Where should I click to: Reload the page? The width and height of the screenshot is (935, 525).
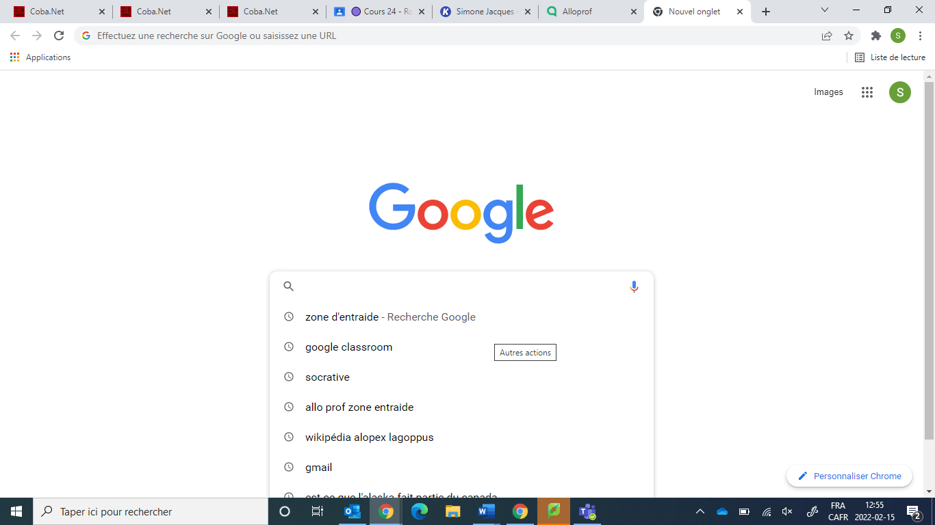click(x=59, y=36)
